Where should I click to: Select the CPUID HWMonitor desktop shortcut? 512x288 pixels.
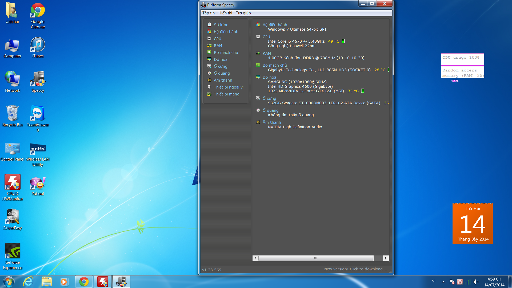[13, 188]
